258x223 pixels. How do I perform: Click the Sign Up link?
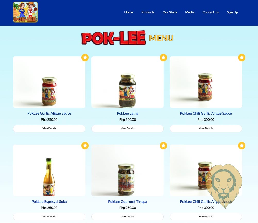tap(232, 12)
